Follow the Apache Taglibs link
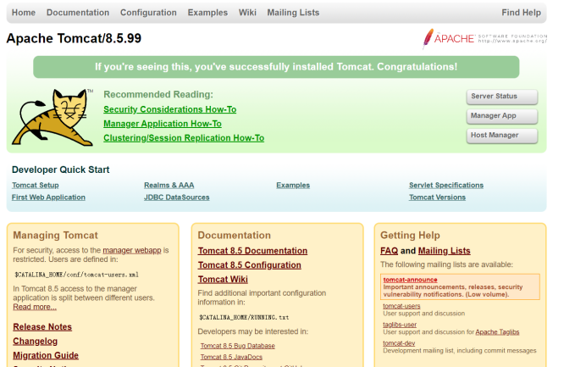 point(497,332)
